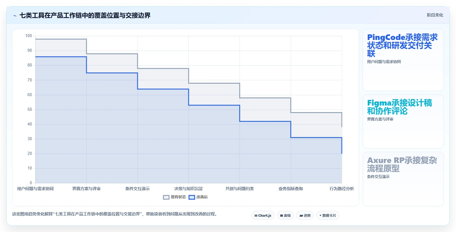Click the 表格 tag
The width and height of the screenshot is (456, 232).
point(285,215)
